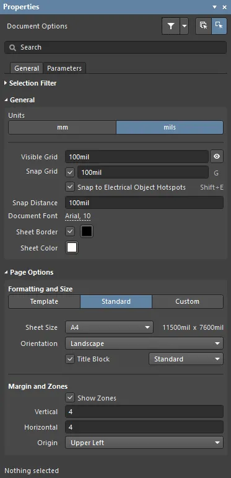Click the 11500mil x 7600mil size text
This screenshot has width=231, height=478.
[193, 327]
